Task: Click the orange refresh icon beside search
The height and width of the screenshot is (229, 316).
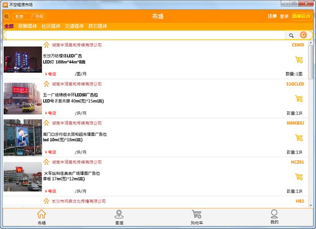Action: (x=303, y=35)
